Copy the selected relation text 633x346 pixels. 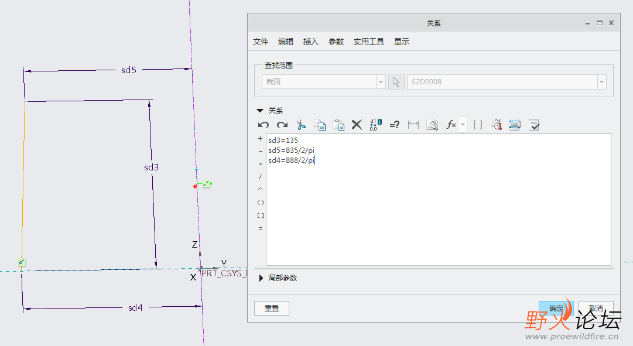pos(320,125)
